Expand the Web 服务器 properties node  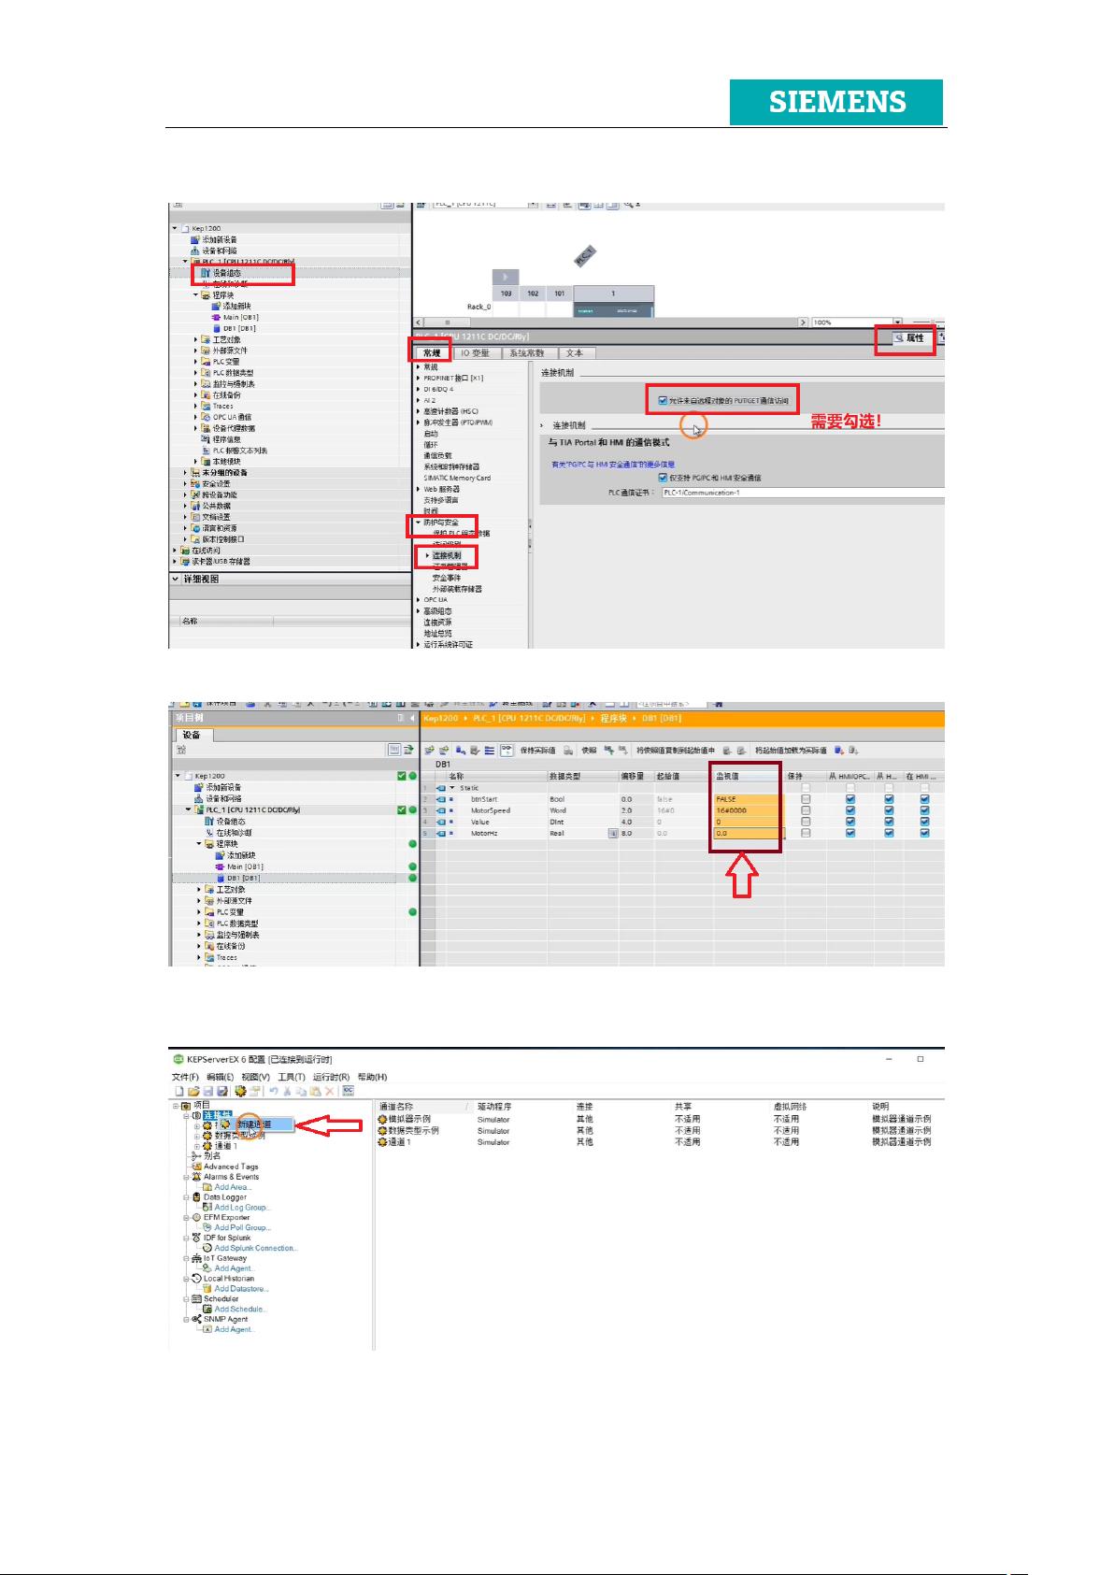(419, 489)
